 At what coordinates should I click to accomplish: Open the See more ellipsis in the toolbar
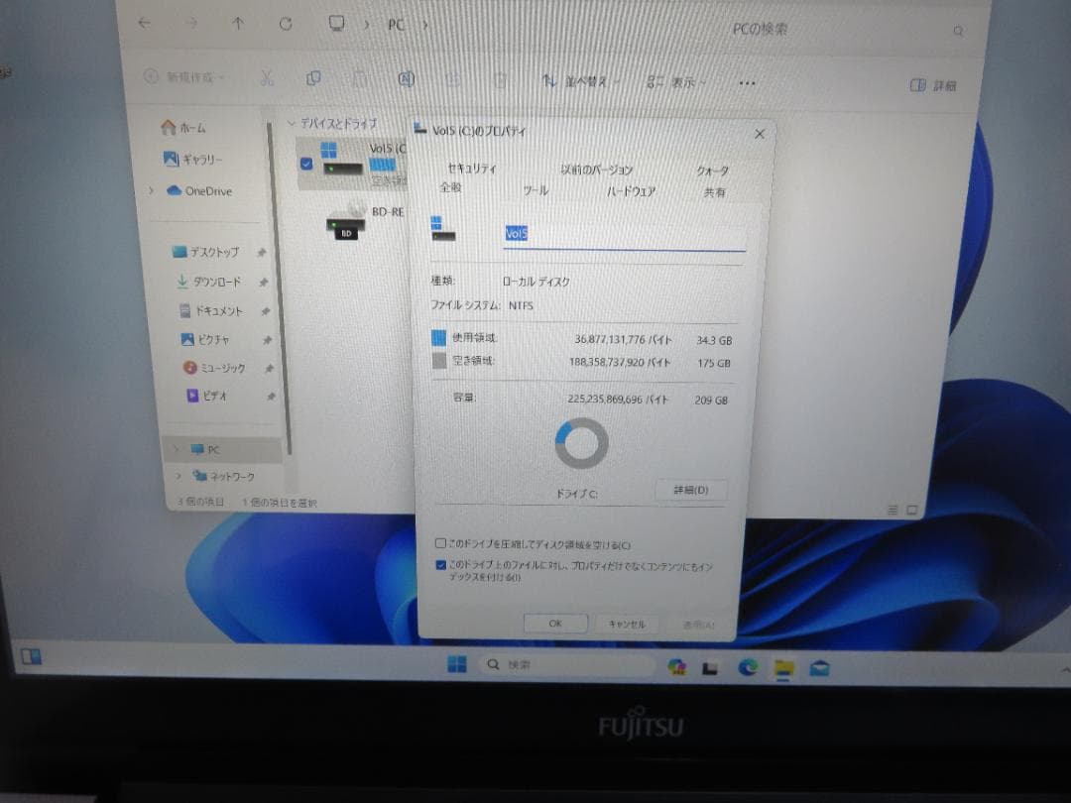(x=747, y=83)
